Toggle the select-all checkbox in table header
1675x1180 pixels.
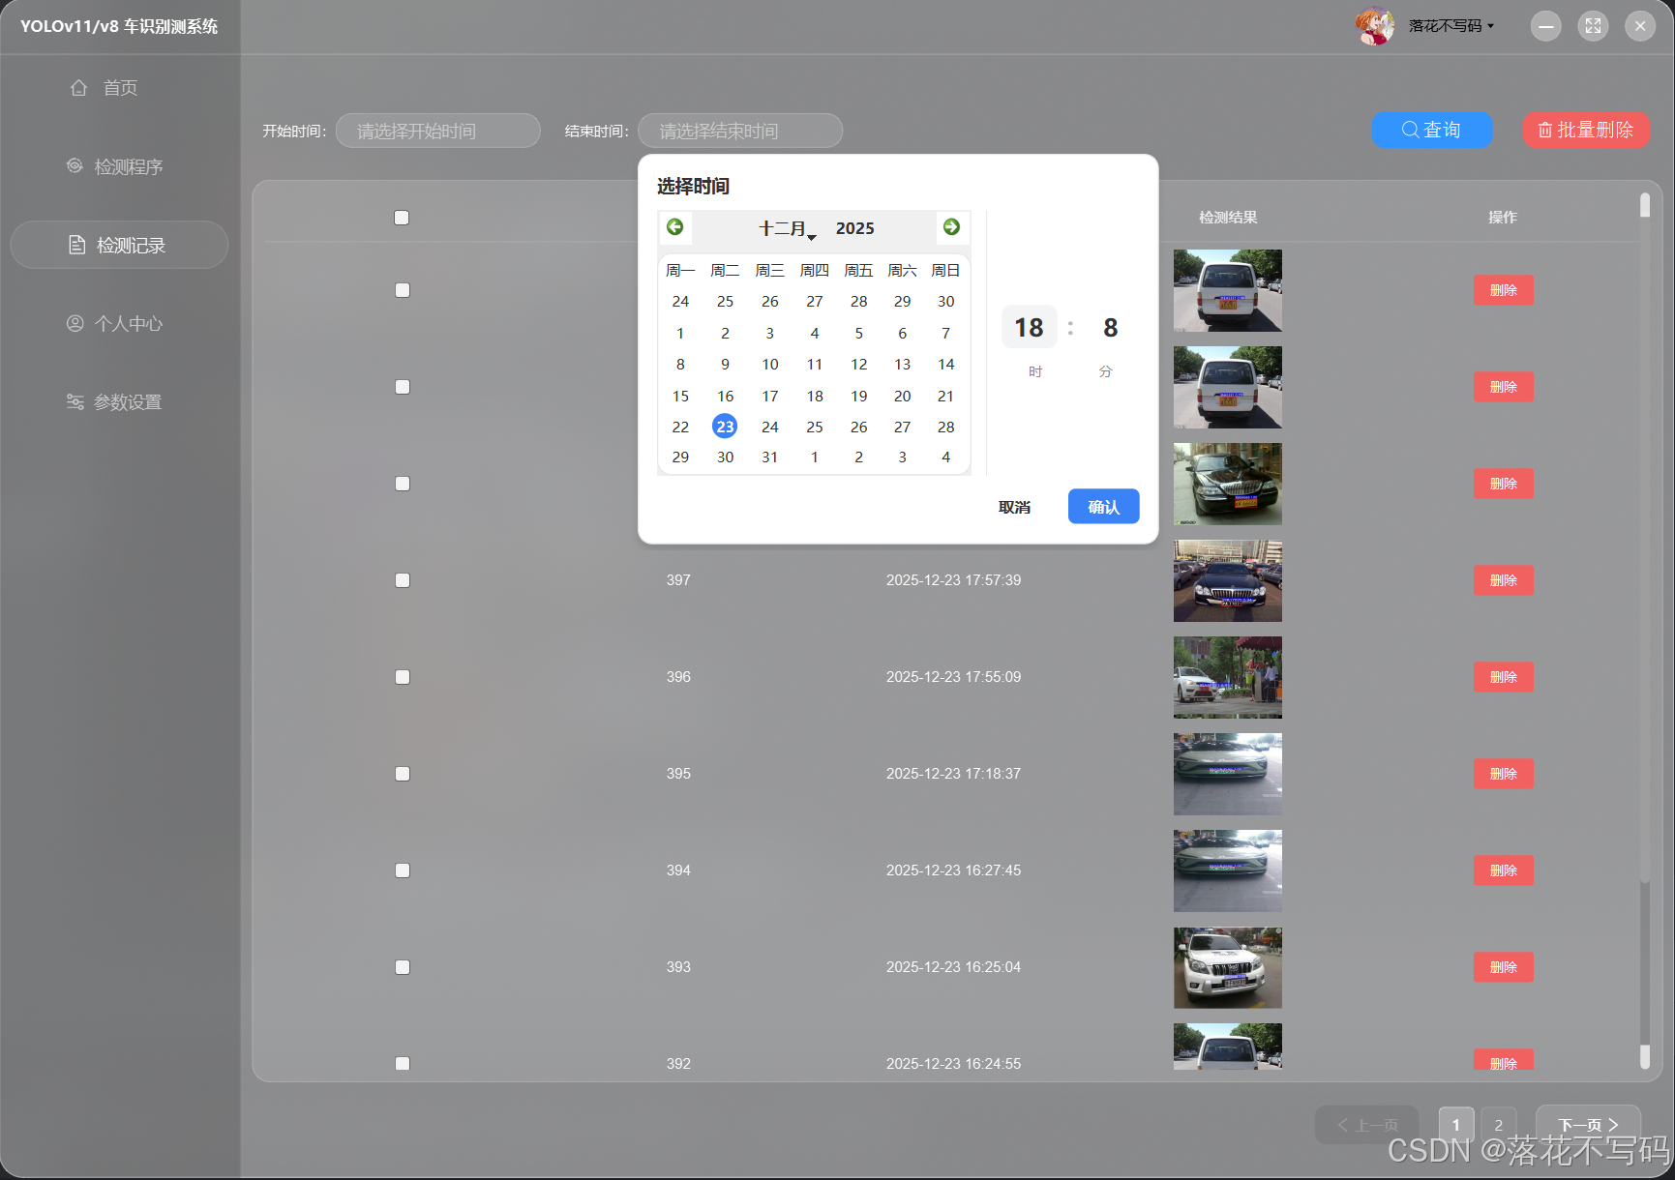402,218
